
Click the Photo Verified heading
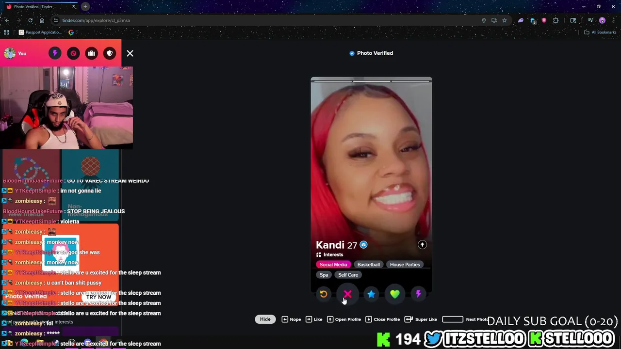(x=371, y=53)
